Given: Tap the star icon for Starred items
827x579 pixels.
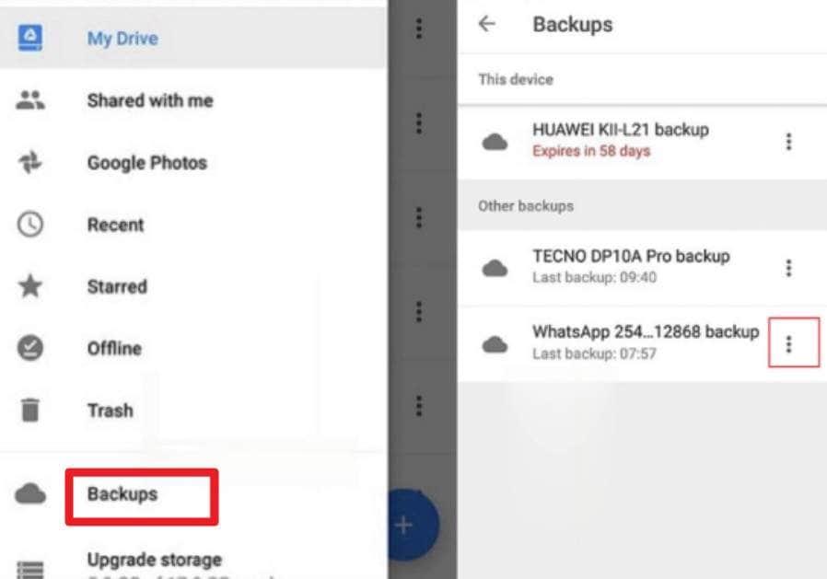Looking at the screenshot, I should click(x=30, y=286).
